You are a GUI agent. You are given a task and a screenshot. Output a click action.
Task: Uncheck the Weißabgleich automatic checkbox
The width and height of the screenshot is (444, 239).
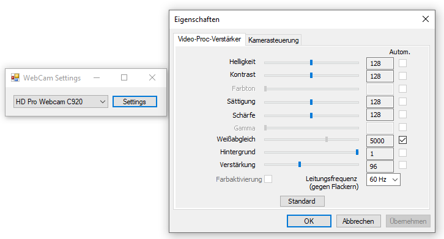click(x=402, y=140)
